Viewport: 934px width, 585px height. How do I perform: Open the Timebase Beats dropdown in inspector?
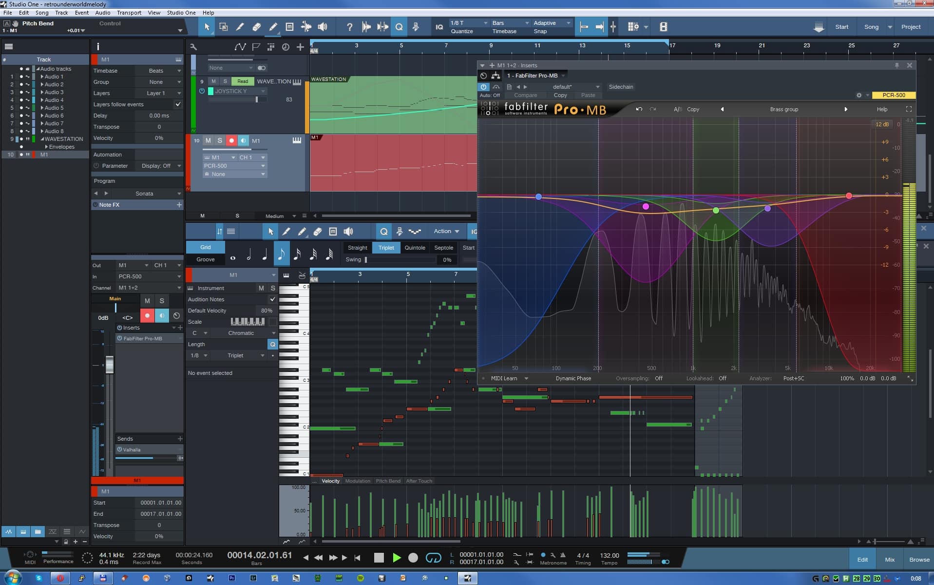click(159, 71)
